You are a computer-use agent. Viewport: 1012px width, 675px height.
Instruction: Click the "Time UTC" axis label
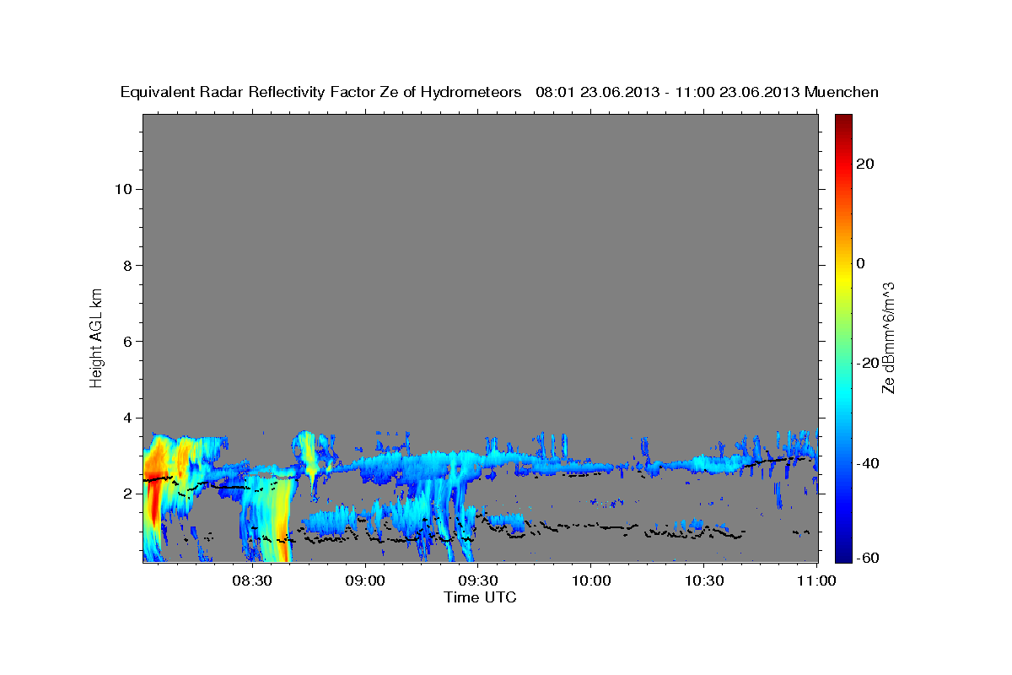point(480,597)
